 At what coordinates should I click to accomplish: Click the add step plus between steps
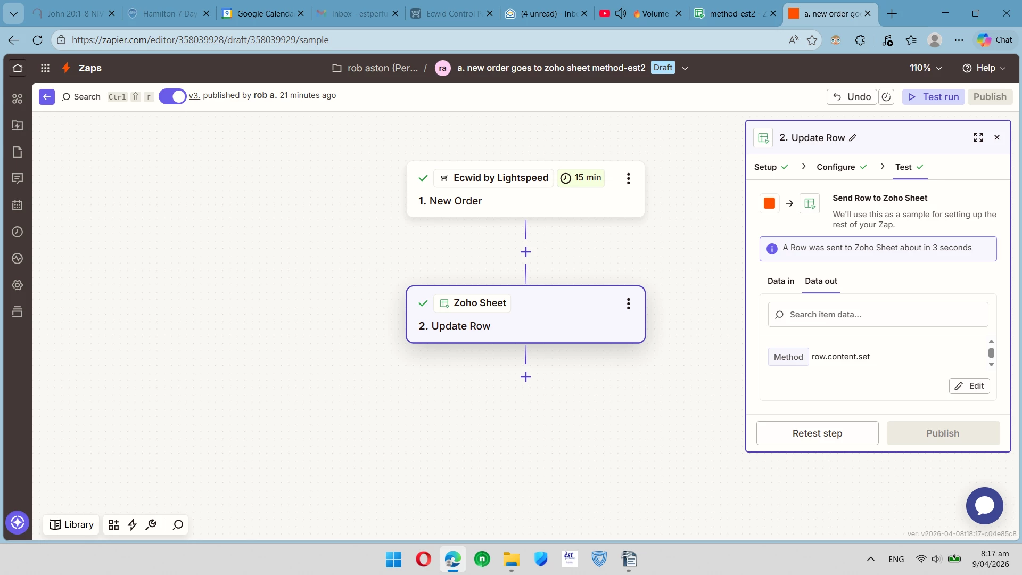pos(525,252)
